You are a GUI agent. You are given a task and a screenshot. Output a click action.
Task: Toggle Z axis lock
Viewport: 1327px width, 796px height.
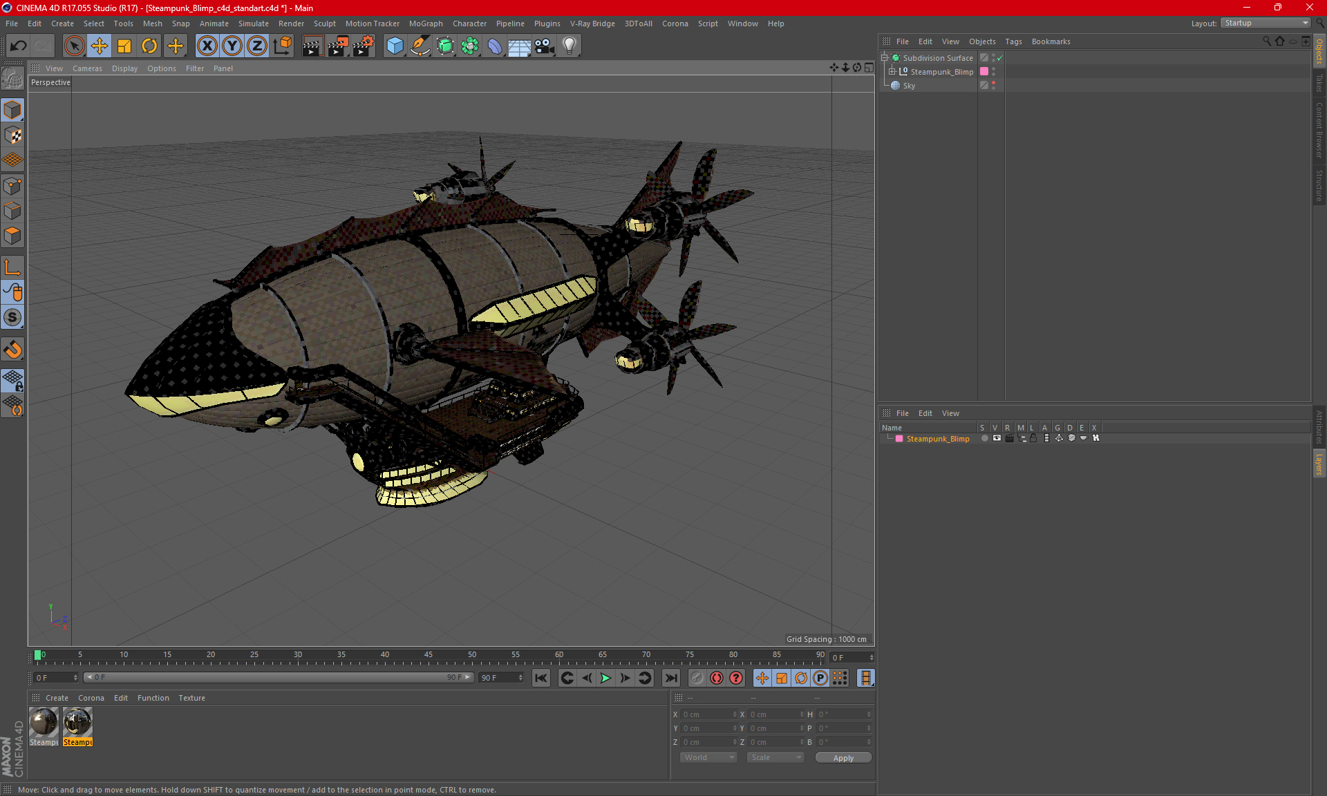coord(257,46)
